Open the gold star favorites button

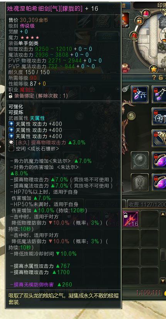154,69
